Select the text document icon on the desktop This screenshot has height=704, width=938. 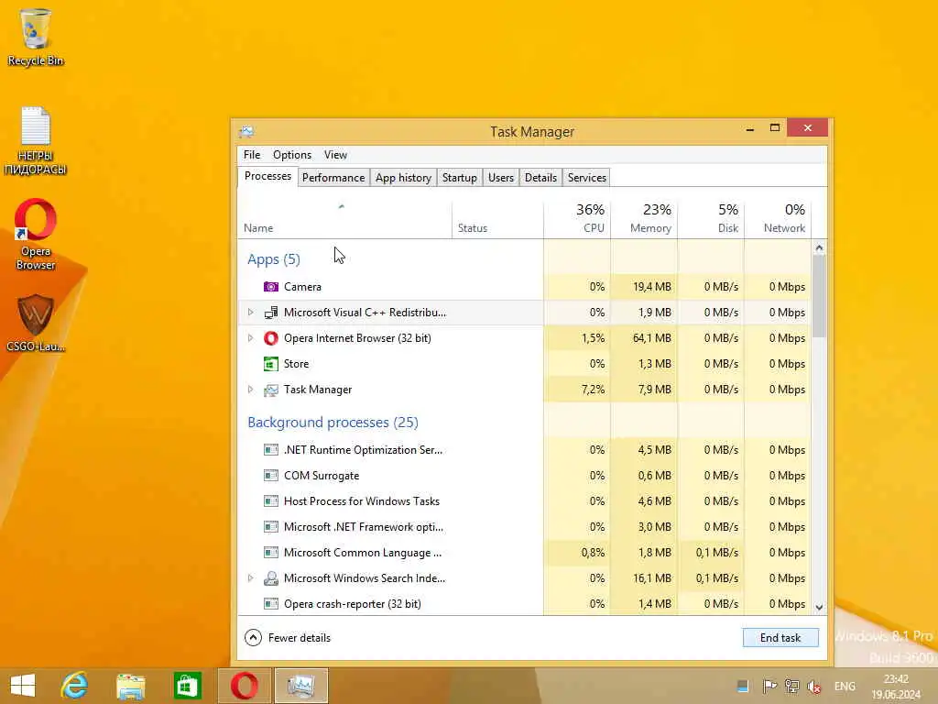pyautogui.click(x=36, y=141)
